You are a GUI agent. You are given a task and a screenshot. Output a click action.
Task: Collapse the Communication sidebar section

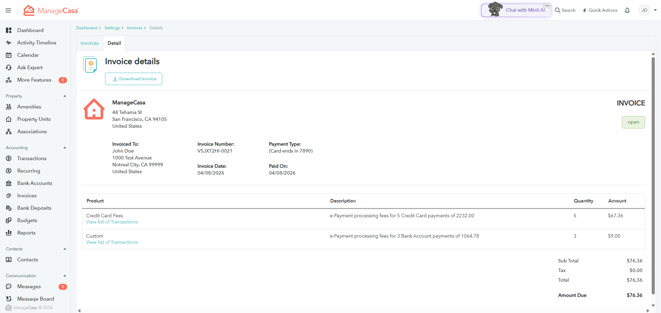[x=65, y=276]
